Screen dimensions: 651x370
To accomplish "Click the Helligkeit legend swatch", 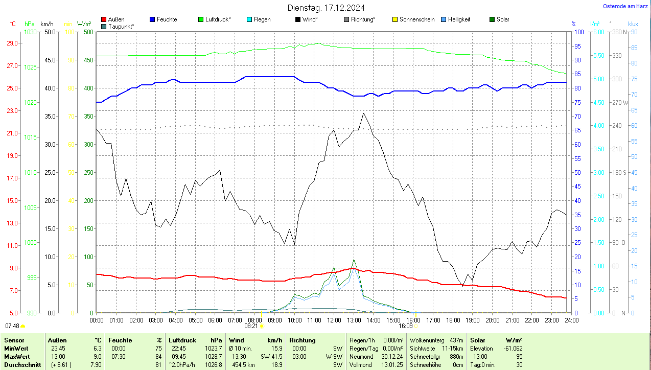I will (x=444, y=19).
